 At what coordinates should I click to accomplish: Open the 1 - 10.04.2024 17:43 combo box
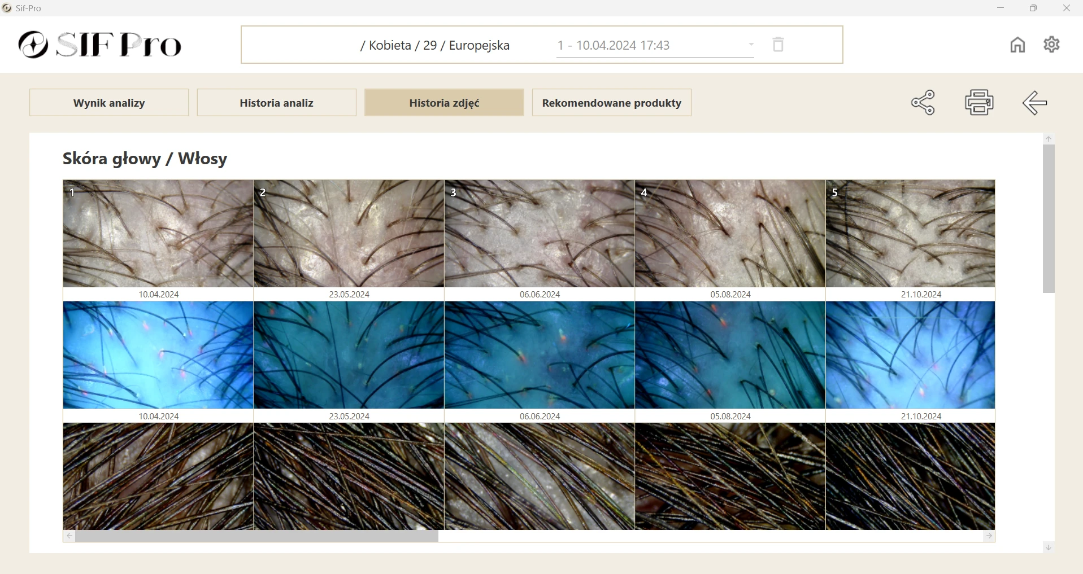pyautogui.click(x=650, y=45)
